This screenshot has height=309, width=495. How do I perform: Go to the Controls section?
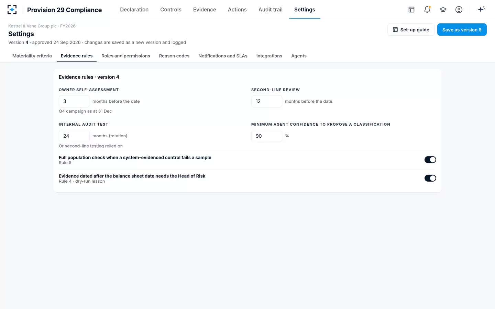pyautogui.click(x=171, y=10)
